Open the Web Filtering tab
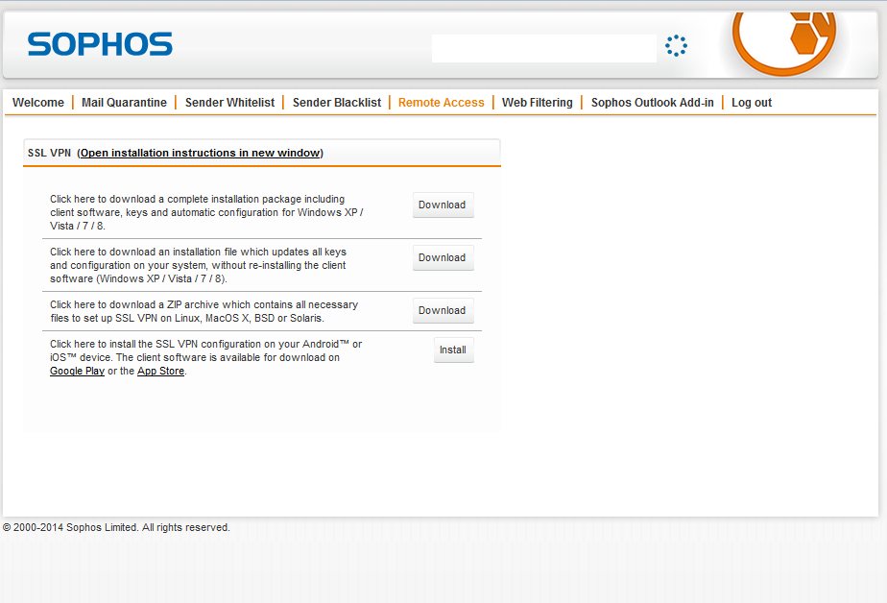This screenshot has width=887, height=603. [538, 103]
